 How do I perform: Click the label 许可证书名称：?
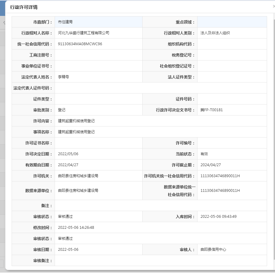click(x=39, y=143)
